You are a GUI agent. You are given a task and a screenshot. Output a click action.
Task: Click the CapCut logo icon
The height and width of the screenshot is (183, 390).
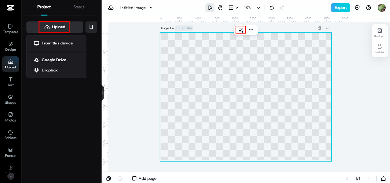pos(10,8)
